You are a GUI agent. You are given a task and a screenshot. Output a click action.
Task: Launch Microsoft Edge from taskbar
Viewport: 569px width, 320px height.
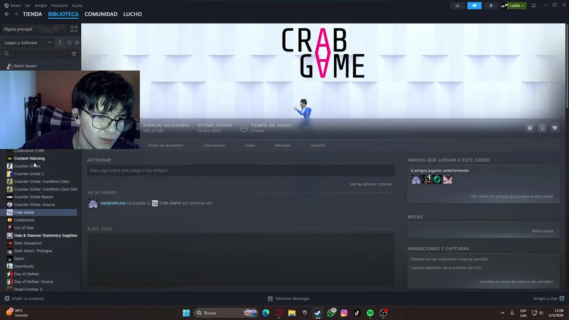(x=266, y=313)
